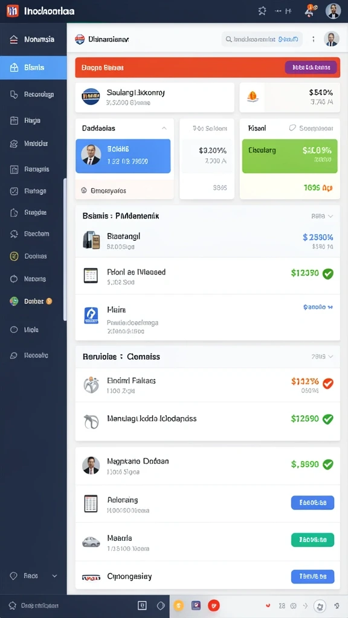The height and width of the screenshot is (618, 348).
Task: Click the yellow circle icon in the bottom bar
Action: click(178, 605)
